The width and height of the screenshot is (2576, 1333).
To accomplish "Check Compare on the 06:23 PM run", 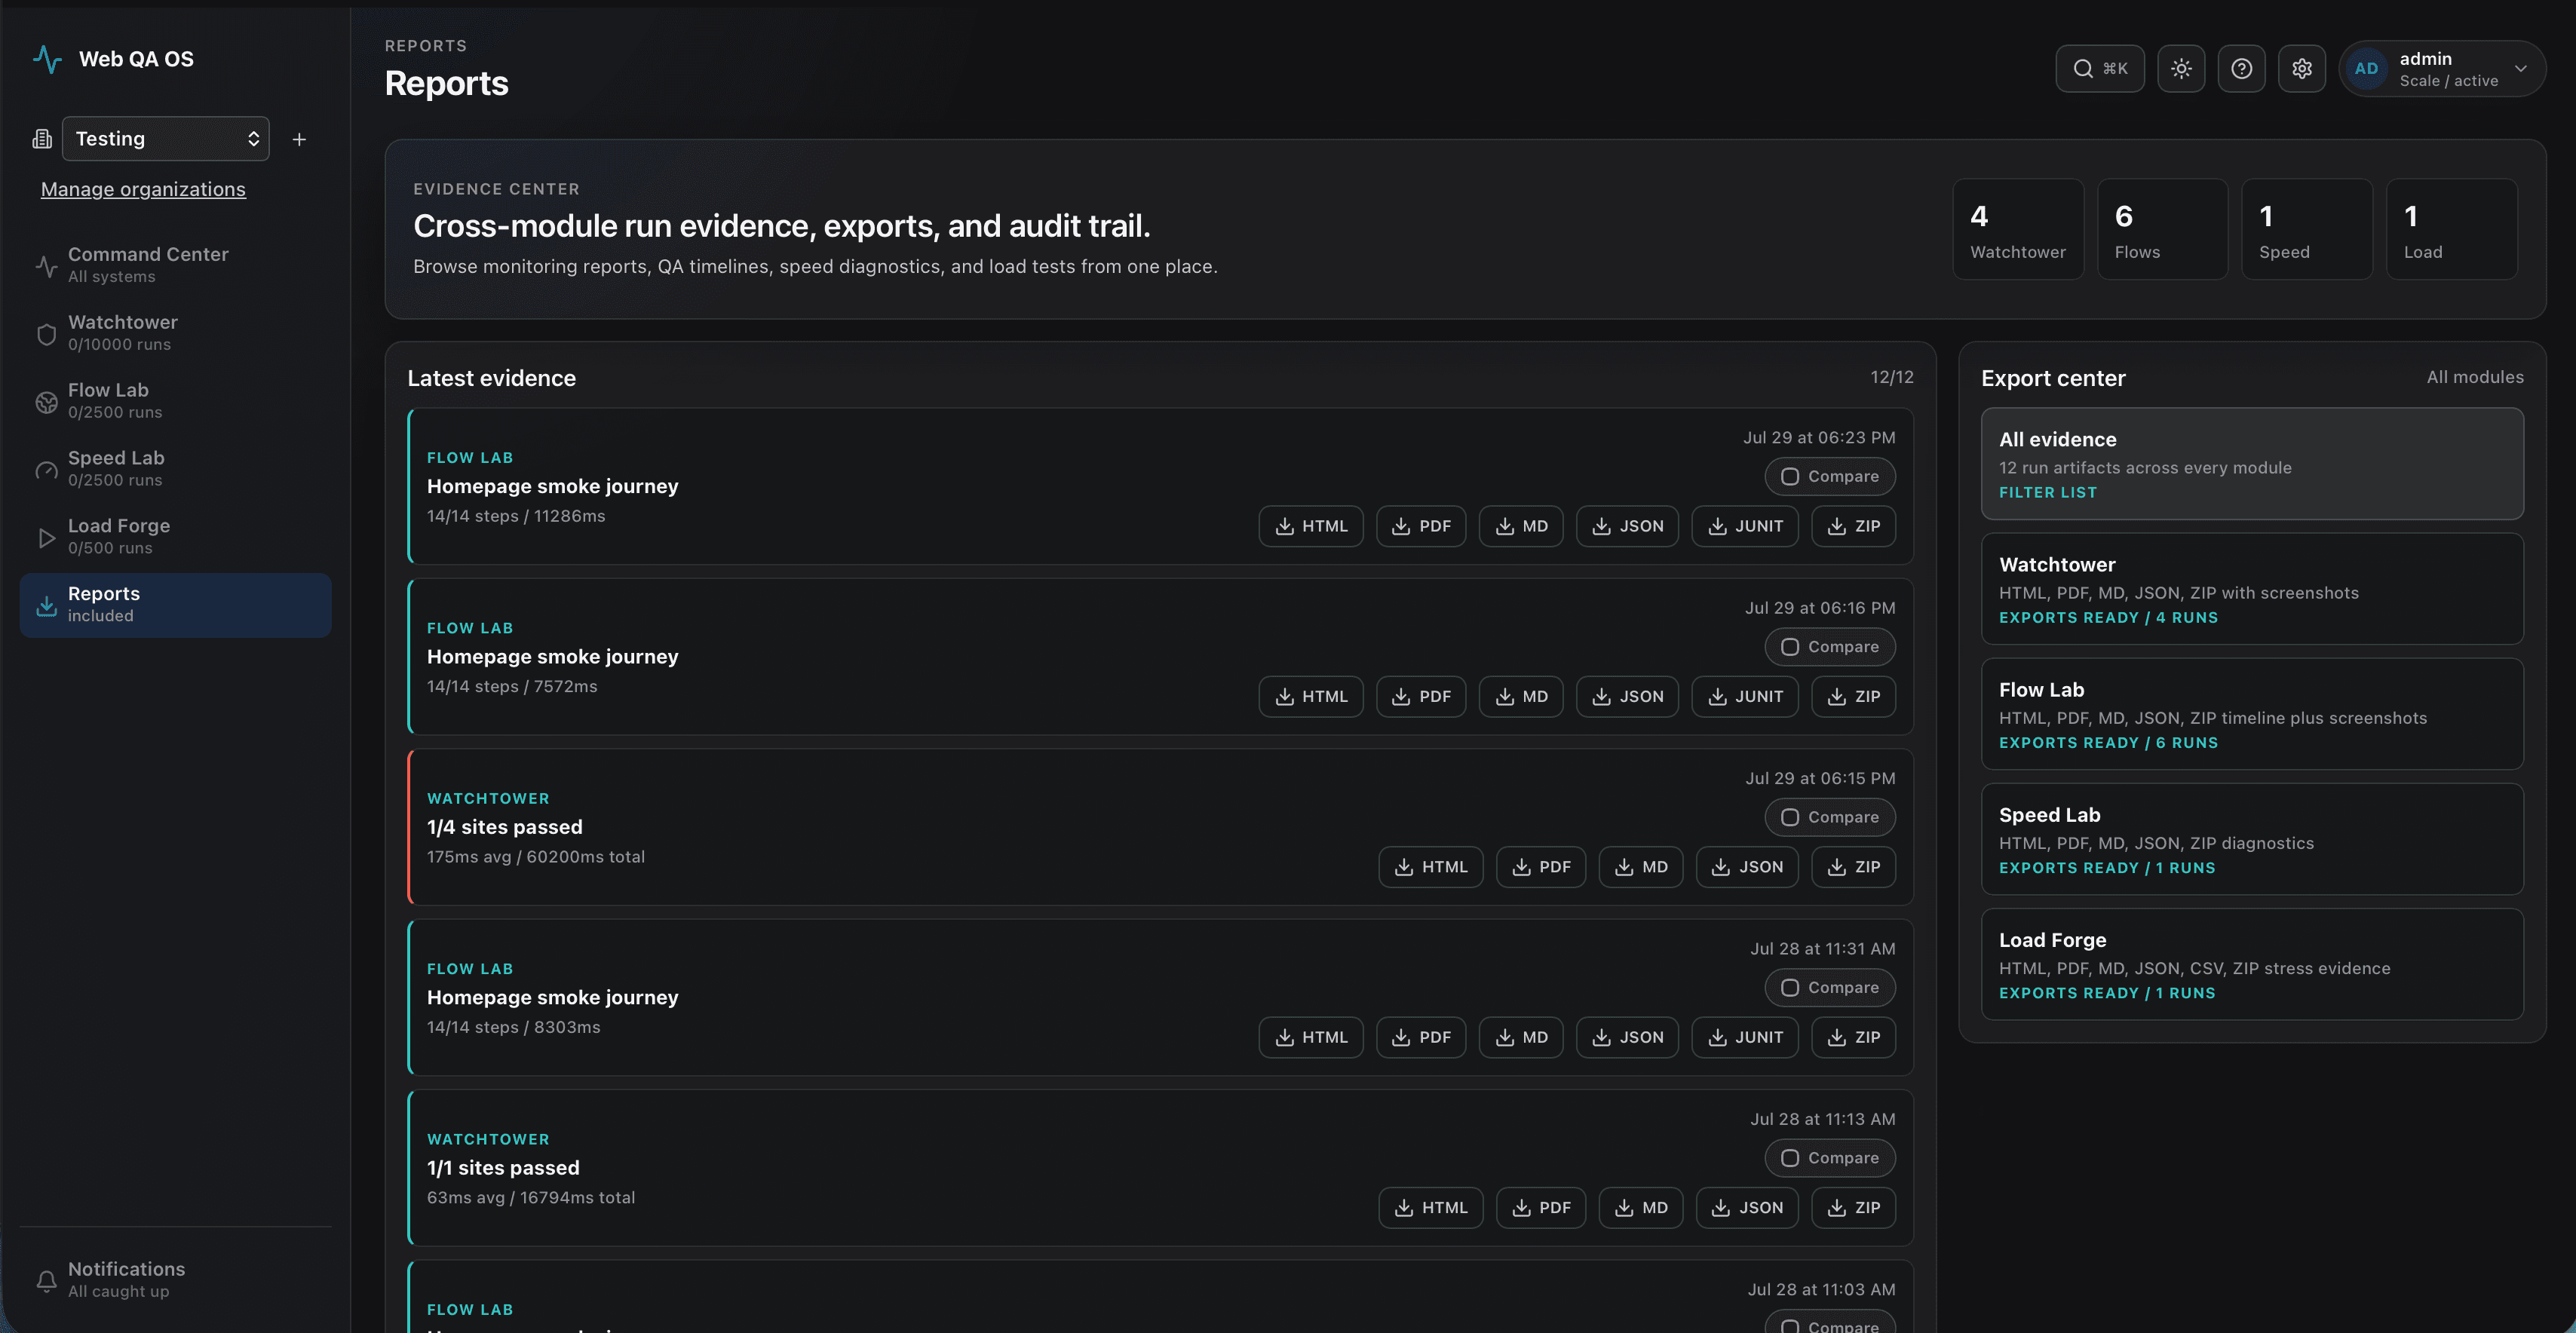I will (x=1830, y=477).
